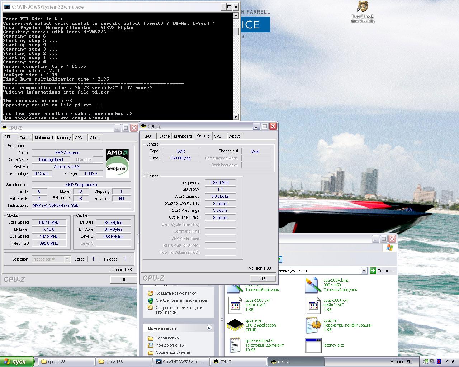The image size is (459, 367).
Task: Click the Мои документы icon in sidebar
Action: [x=151, y=345]
